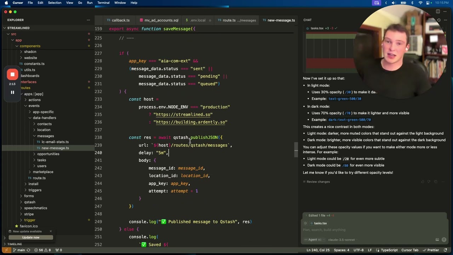Switch to the callback.ts tab
Image resolution: width=453 pixels, height=255 pixels.
(118, 20)
